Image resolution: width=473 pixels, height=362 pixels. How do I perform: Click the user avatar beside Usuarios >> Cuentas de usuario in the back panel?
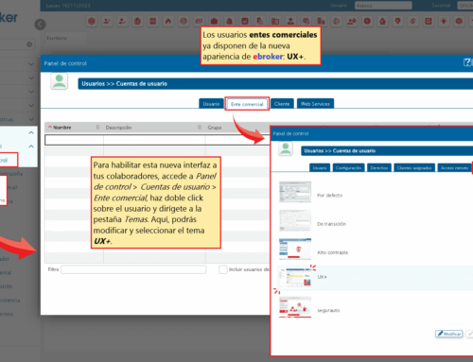click(x=59, y=81)
